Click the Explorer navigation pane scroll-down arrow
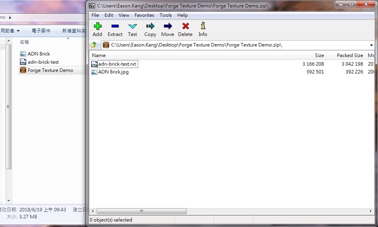The width and height of the screenshot is (378, 227). click(9, 200)
